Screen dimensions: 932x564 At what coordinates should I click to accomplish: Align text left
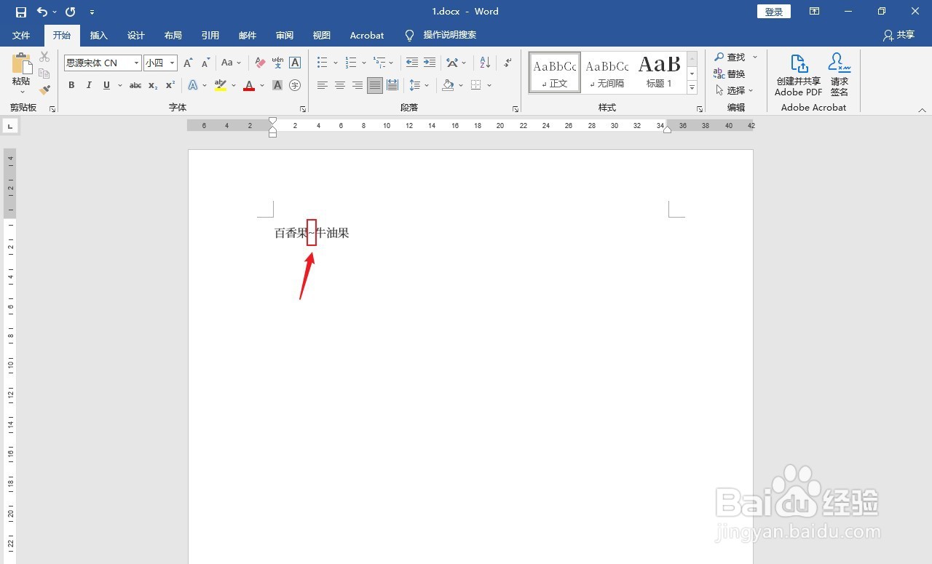pos(323,85)
